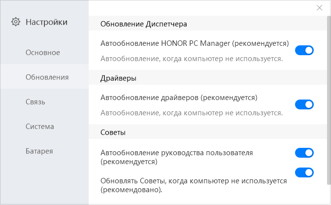
Task: Click the Настройки title text
Action: pos(46,22)
